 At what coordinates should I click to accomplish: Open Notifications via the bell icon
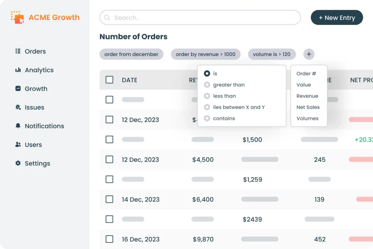tap(44, 126)
